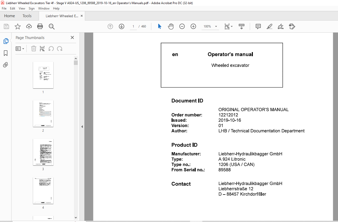
Task: Switch to the Tools tab
Action: coord(27,16)
